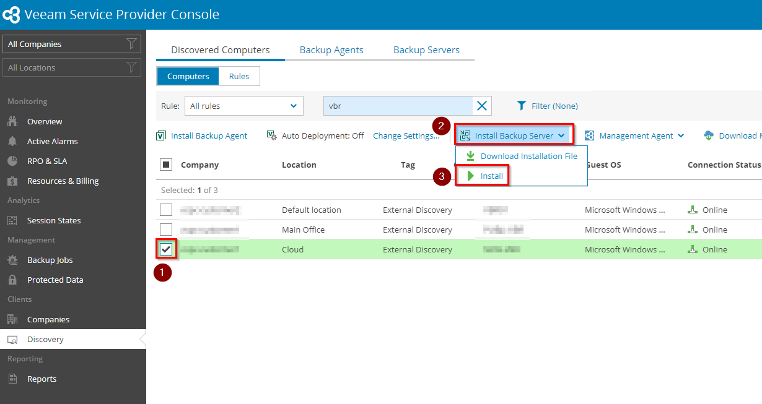Viewport: 762px width, 404px height.
Task: Open Companies sidebar item
Action: coord(48,319)
